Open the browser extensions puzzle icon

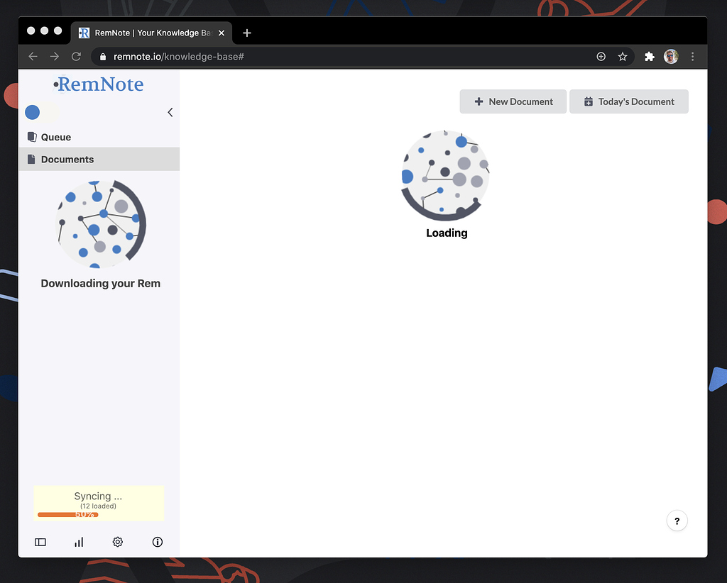pos(649,56)
